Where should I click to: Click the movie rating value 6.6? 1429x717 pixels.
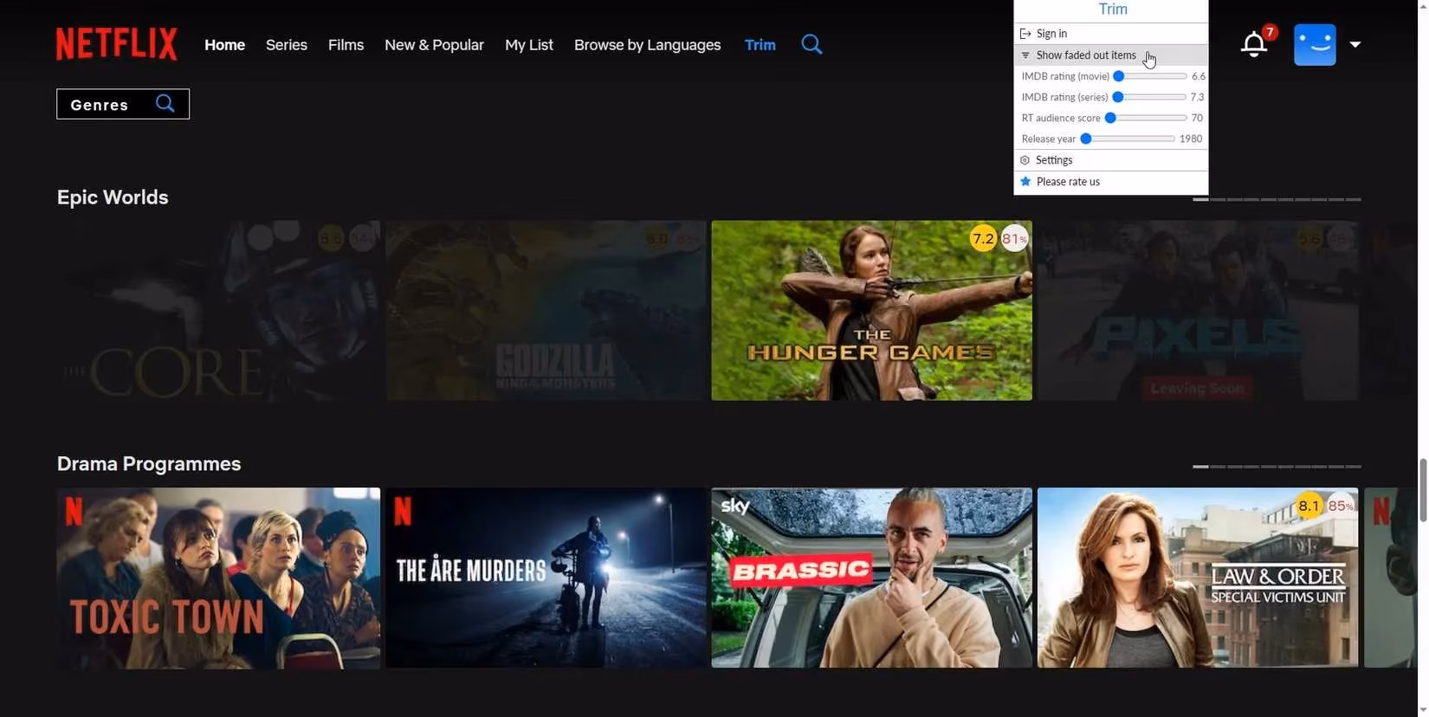coord(1199,76)
